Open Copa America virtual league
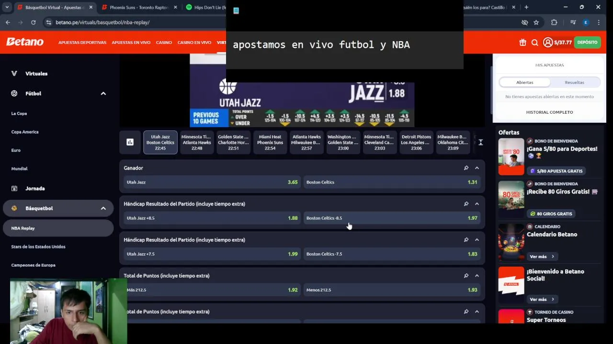This screenshot has width=613, height=344. click(x=25, y=132)
